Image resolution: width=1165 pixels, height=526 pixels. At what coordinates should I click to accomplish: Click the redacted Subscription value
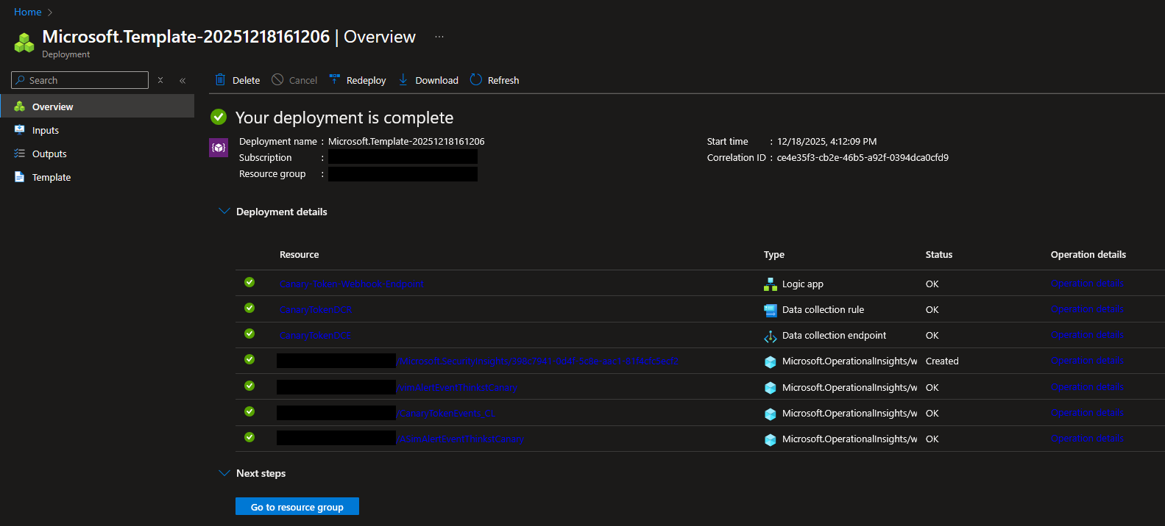coord(403,157)
